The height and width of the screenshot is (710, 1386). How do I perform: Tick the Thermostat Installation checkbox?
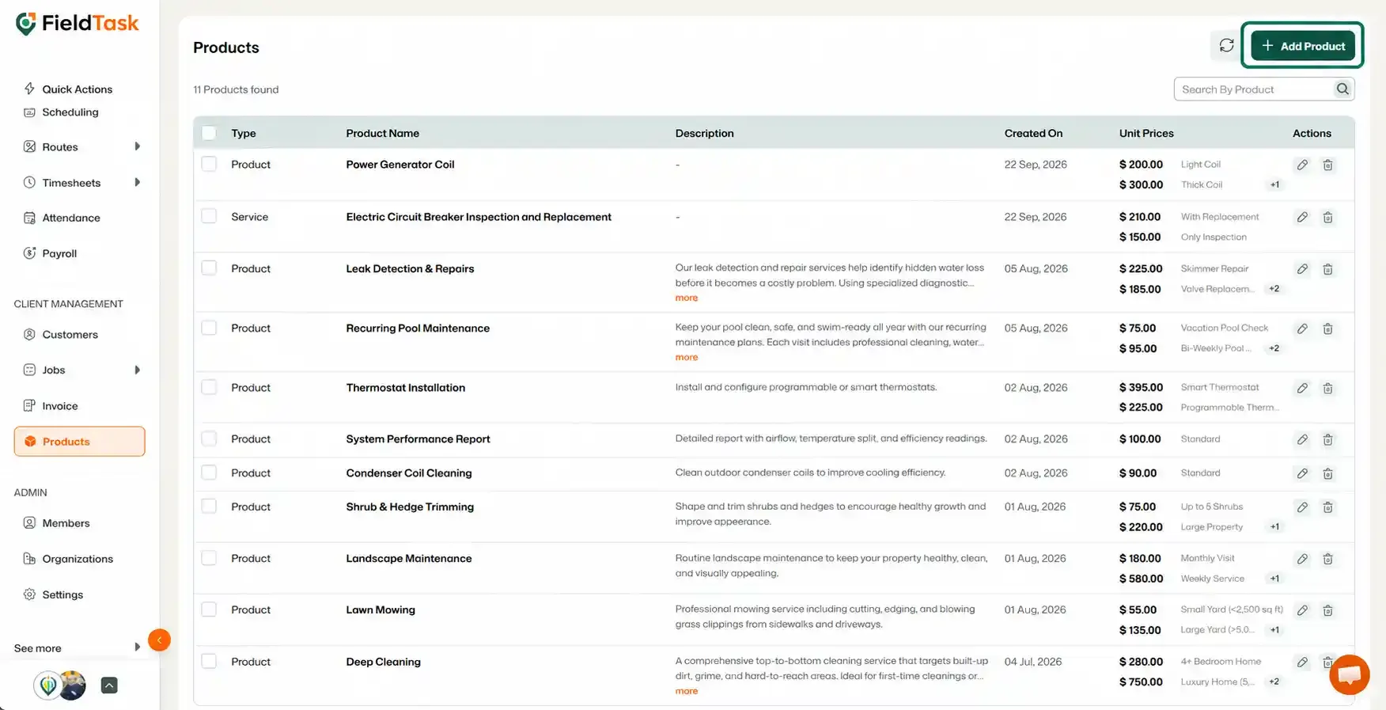click(x=209, y=387)
